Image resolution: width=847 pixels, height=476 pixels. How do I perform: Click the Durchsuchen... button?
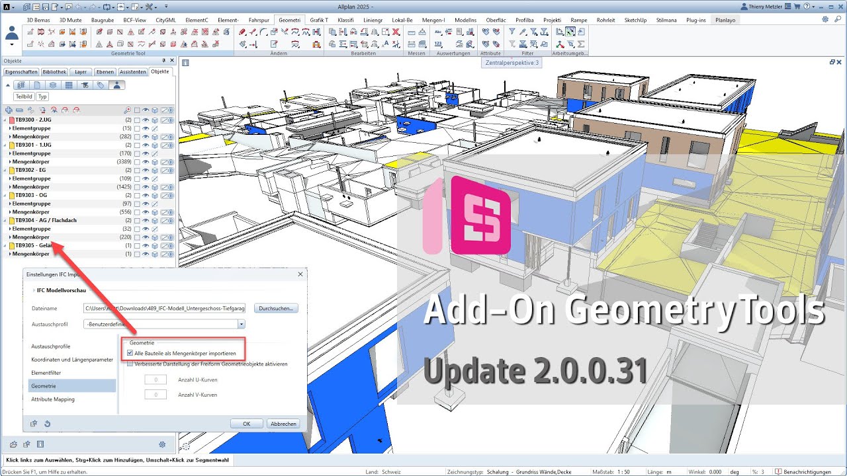(x=276, y=308)
